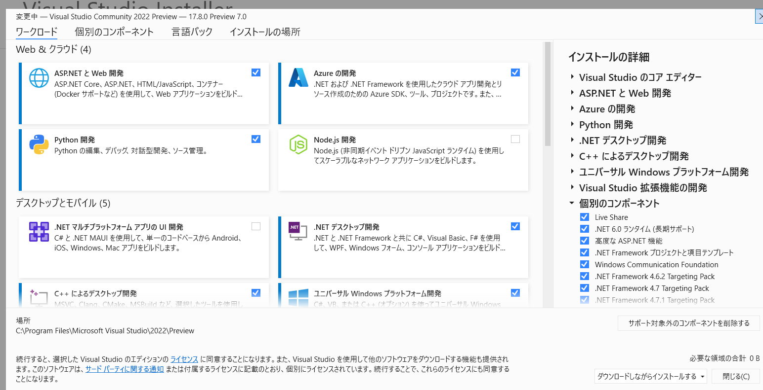This screenshot has width=763, height=390.
Task: Open the ライセンス link
Action: (x=184, y=359)
